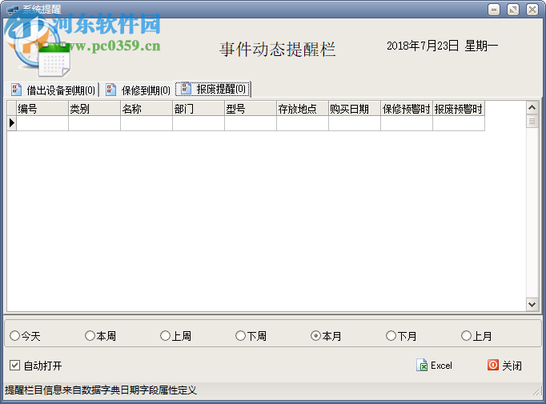
Task: Maximize the 系统提醒 window
Action: point(513,10)
